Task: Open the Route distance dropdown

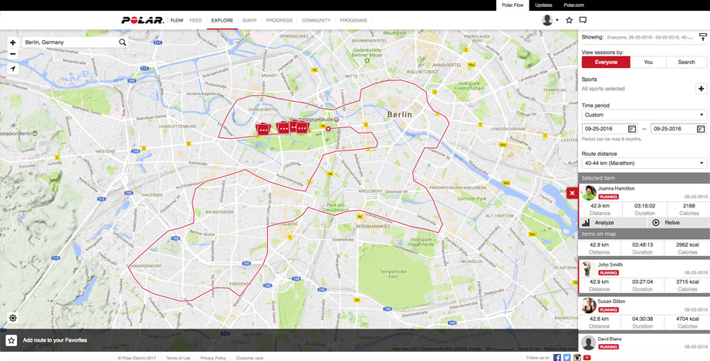Action: click(x=644, y=163)
